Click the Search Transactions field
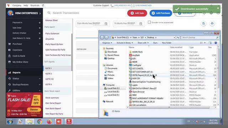The image size is (228, 128). tap(66, 13)
